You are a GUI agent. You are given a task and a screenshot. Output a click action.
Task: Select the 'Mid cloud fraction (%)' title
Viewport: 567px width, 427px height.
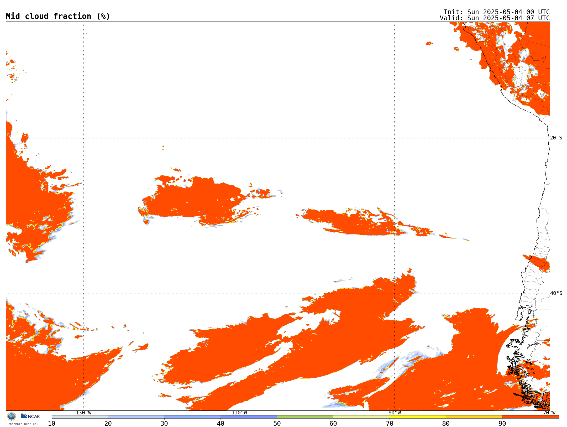58,16
